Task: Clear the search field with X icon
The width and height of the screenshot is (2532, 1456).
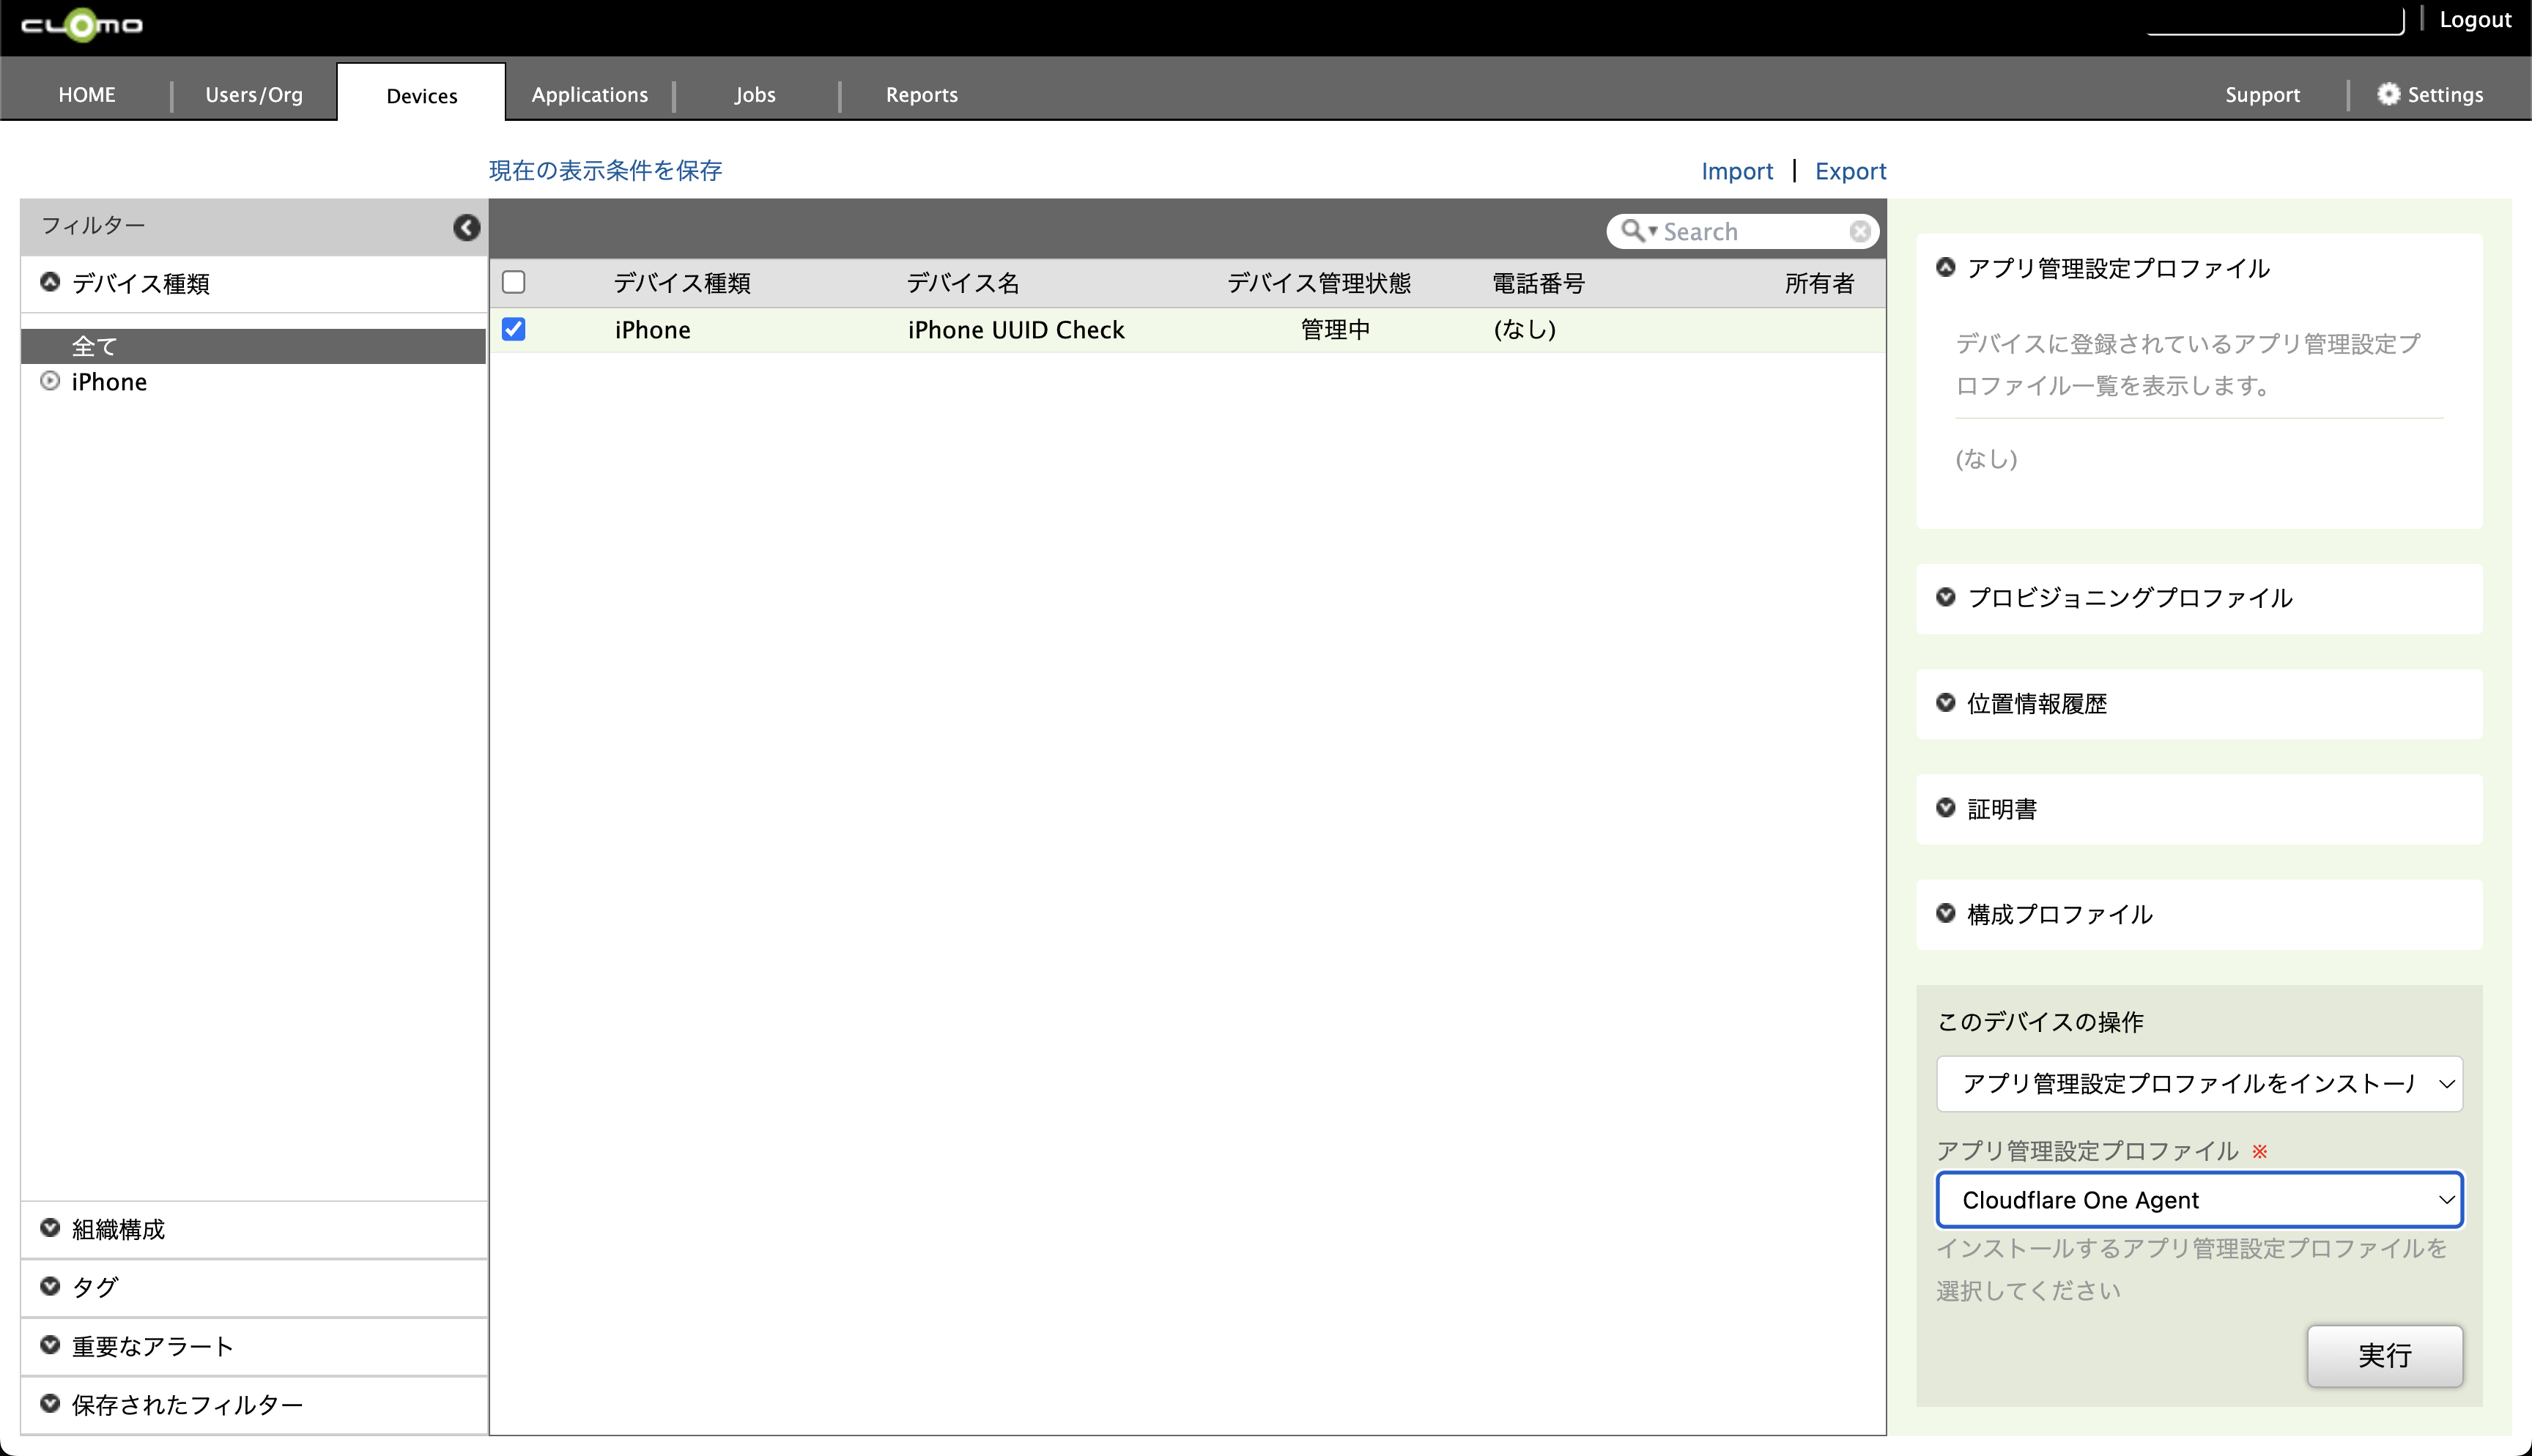Action: [x=1859, y=232]
